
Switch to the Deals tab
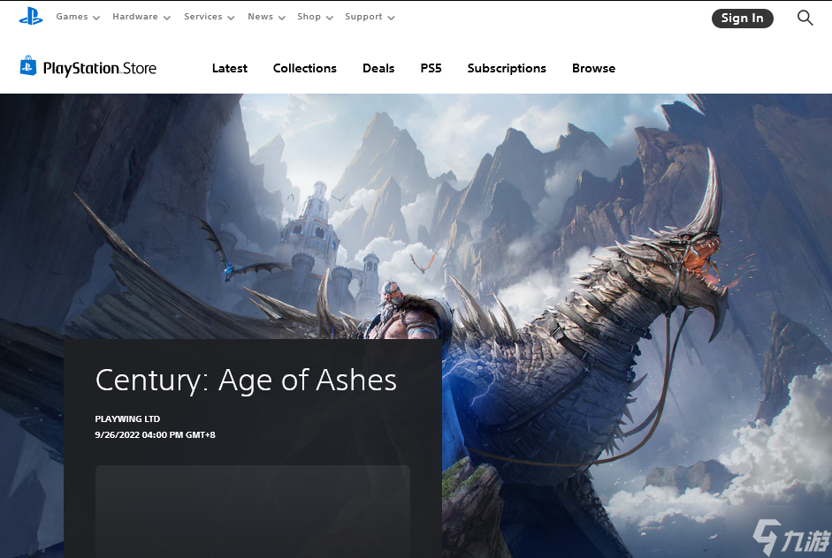378,68
